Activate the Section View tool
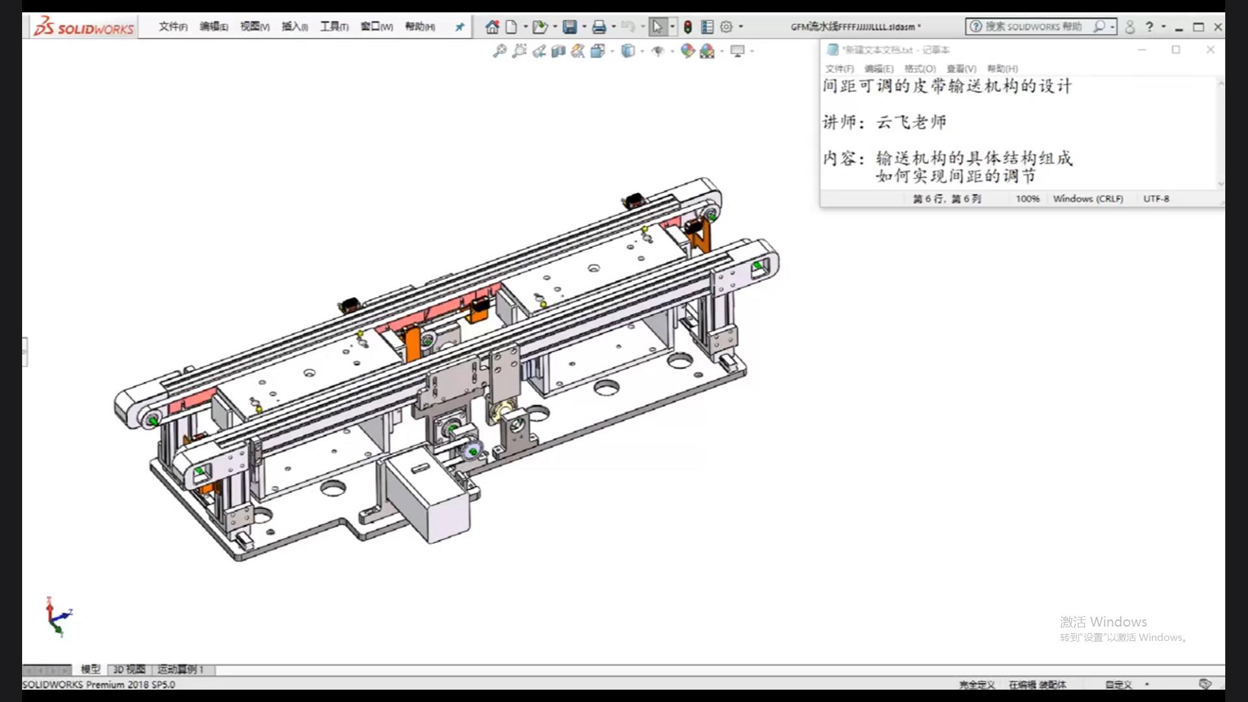This screenshot has width=1248, height=702. 558,51
